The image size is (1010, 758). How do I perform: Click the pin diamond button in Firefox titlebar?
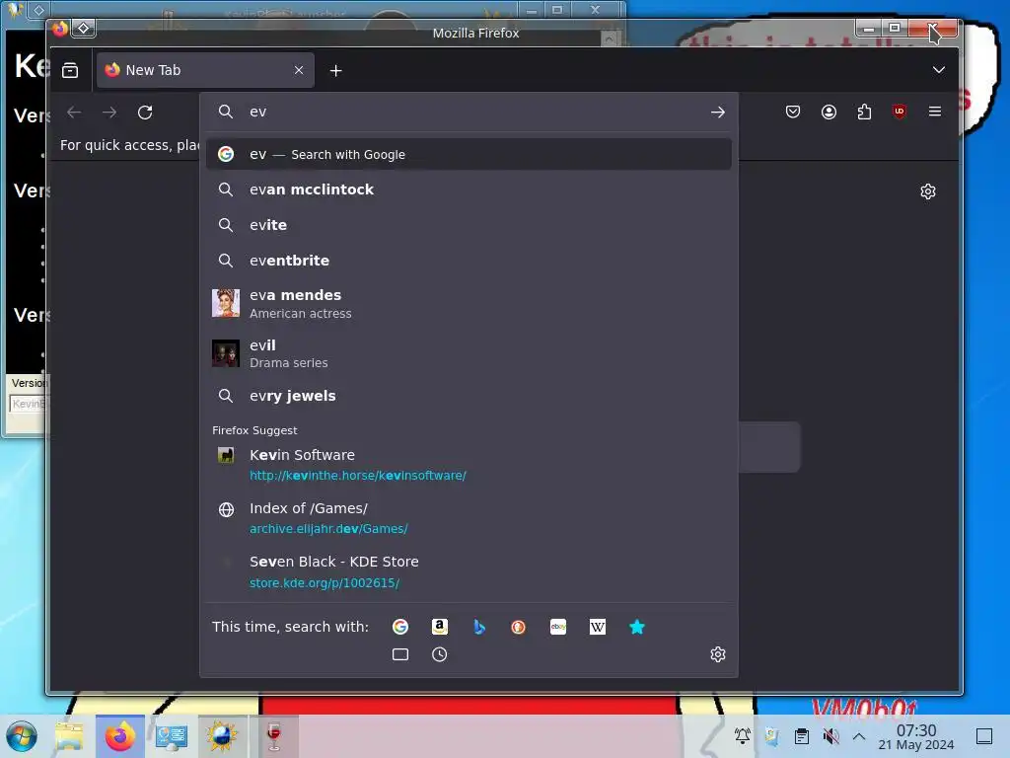[x=84, y=28]
